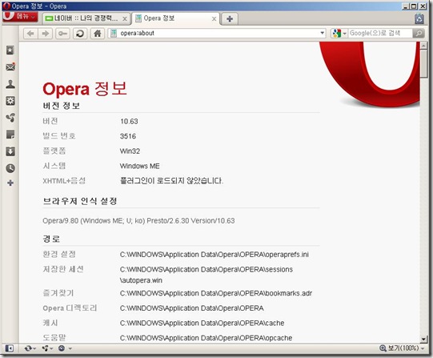The height and width of the screenshot is (358, 433).
Task: Click the Windows ME system value
Action: (x=139, y=167)
